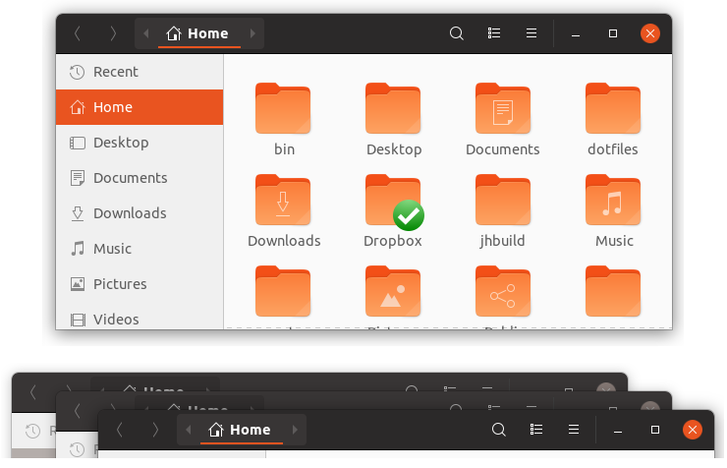727x468 pixels.
Task: Open Documents from the sidebar
Action: tap(140, 178)
